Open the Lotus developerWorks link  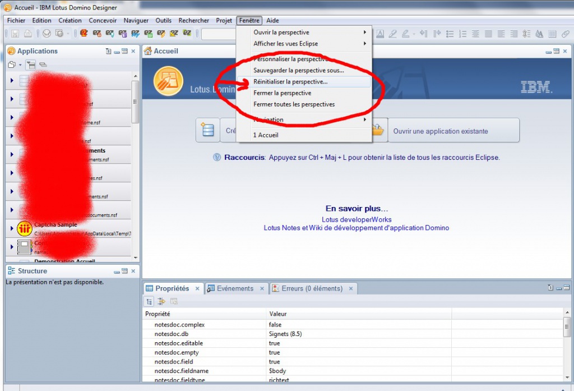(357, 220)
